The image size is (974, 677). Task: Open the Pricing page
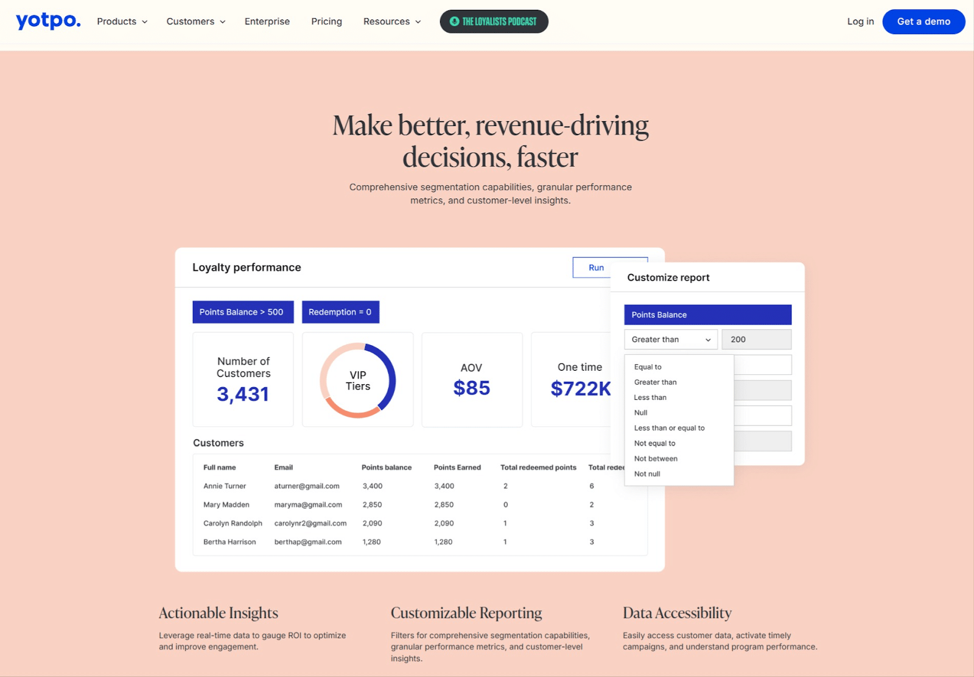[x=326, y=21]
